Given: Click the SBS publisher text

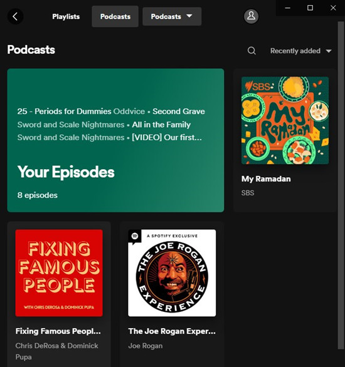Looking at the screenshot, I should coord(248,193).
